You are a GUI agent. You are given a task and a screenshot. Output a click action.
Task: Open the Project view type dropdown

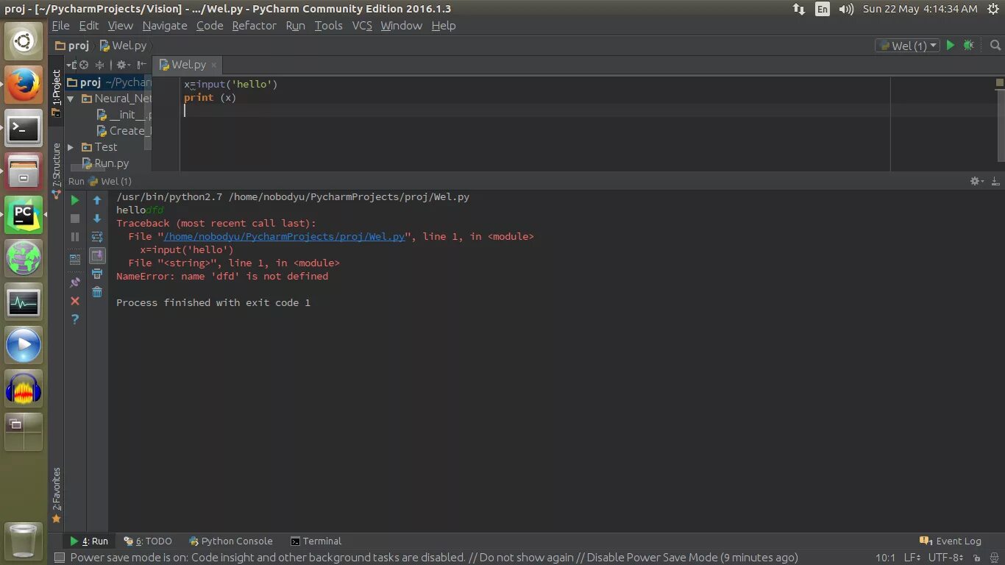[x=72, y=65]
